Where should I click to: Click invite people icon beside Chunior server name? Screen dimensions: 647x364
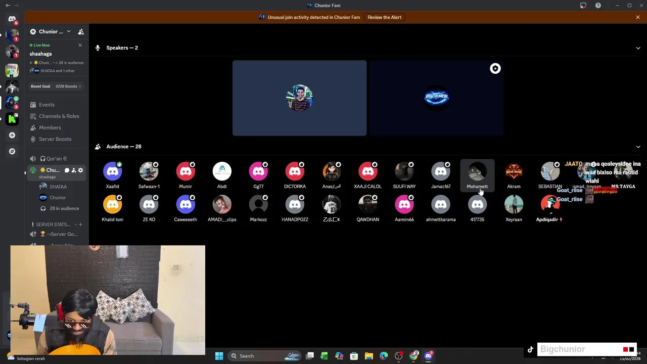pos(81,32)
